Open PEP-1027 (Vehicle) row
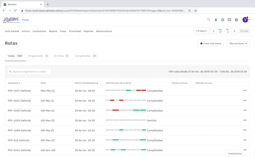 pyautogui.click(x=19, y=91)
